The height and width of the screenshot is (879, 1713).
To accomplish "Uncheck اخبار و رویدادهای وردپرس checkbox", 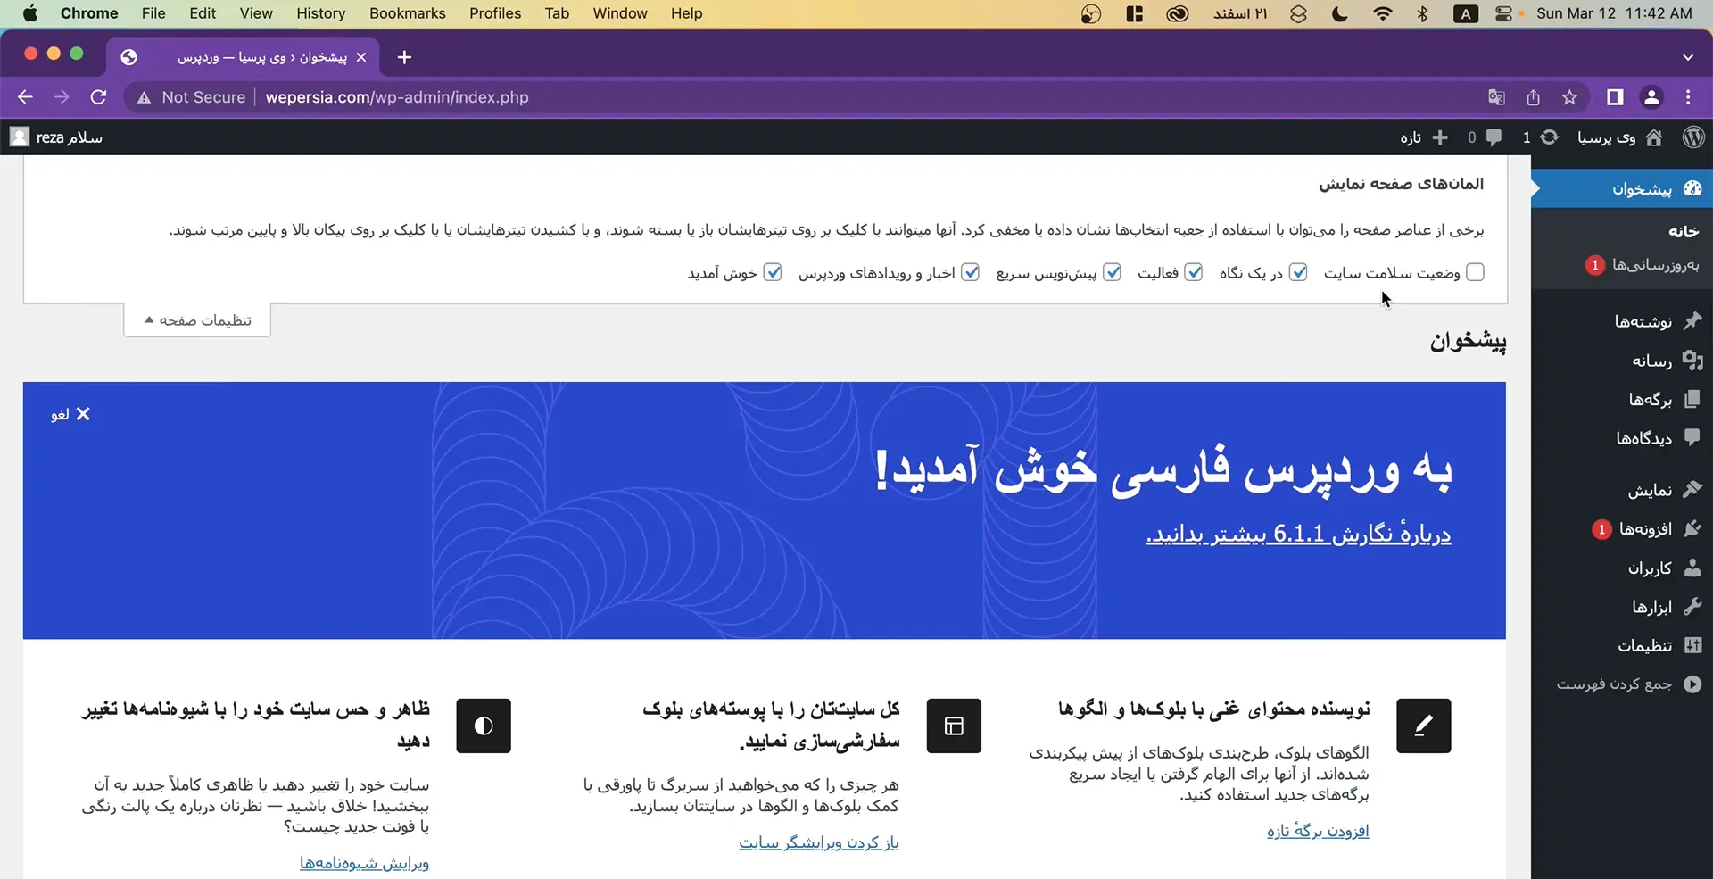I will (x=971, y=272).
